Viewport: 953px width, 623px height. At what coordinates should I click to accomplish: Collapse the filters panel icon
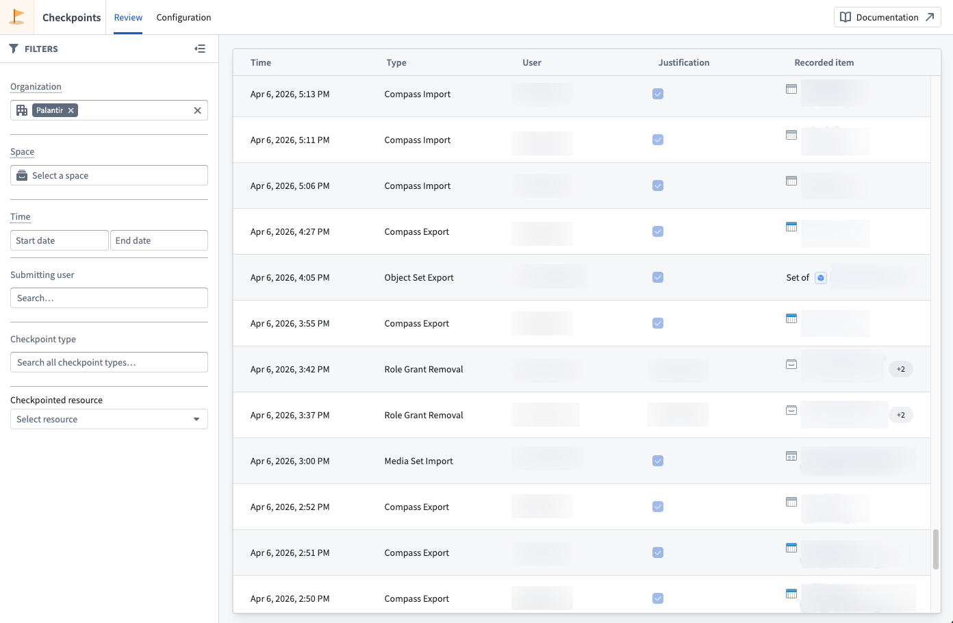(200, 49)
